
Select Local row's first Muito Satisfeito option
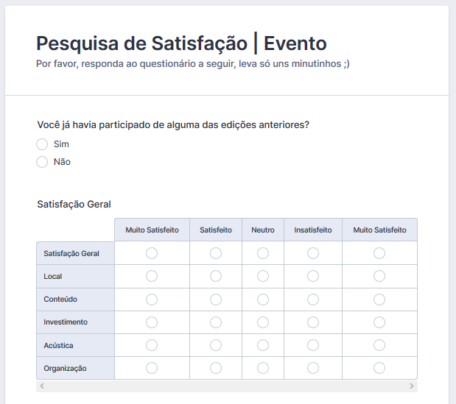(152, 276)
